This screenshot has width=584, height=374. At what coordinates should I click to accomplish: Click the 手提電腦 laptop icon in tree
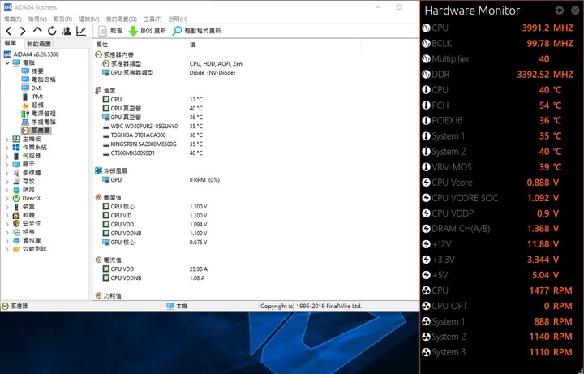(25, 122)
